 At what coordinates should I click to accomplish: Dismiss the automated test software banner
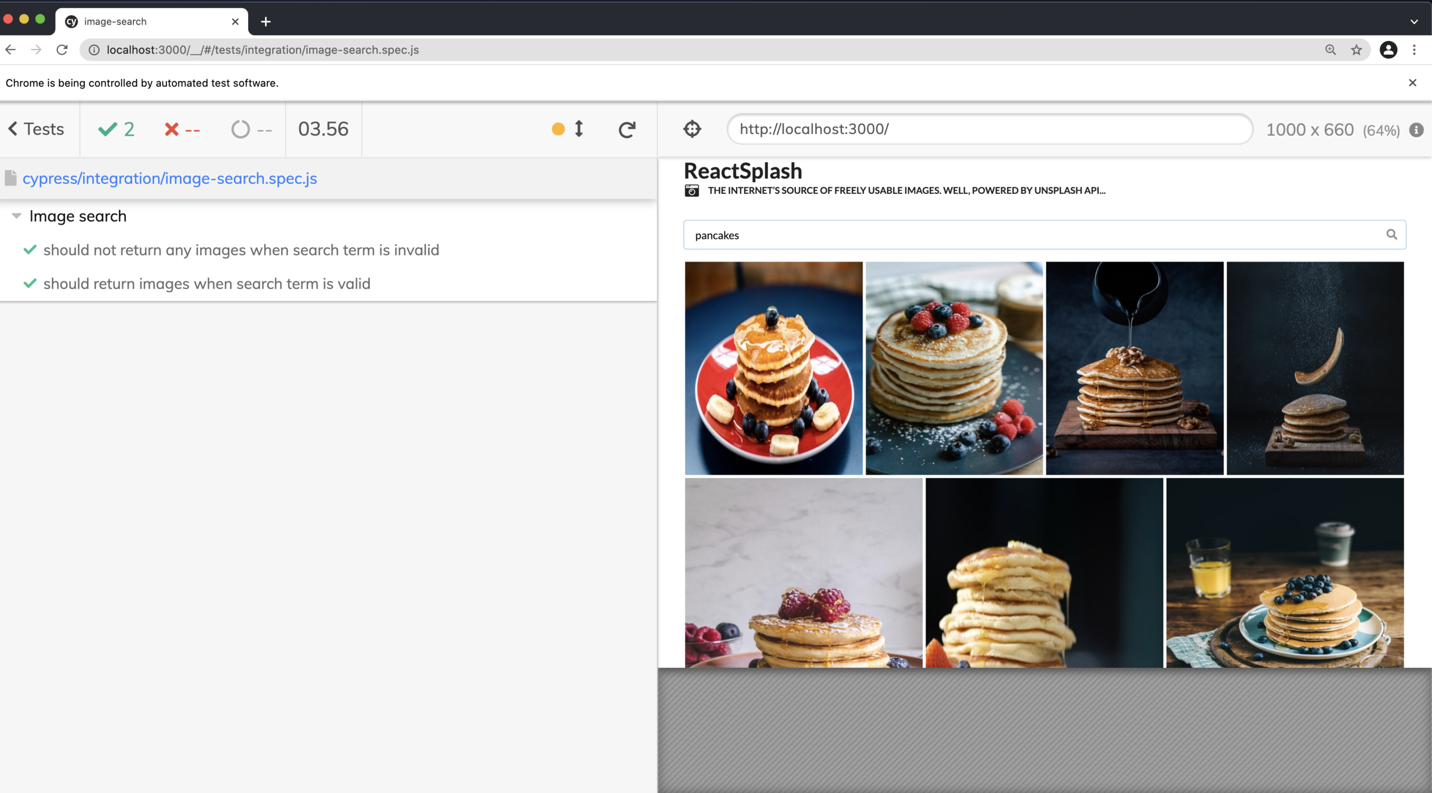click(x=1412, y=83)
